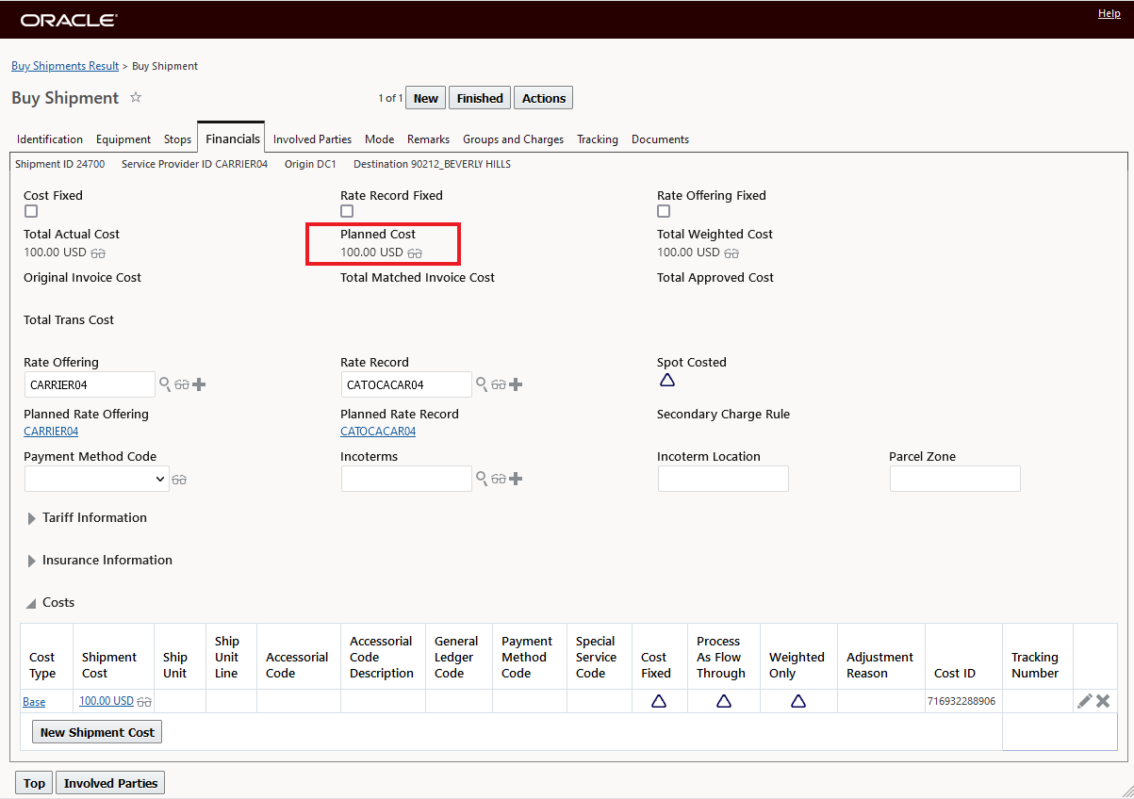Open the Stops tab
1134x799 pixels.
177,139
